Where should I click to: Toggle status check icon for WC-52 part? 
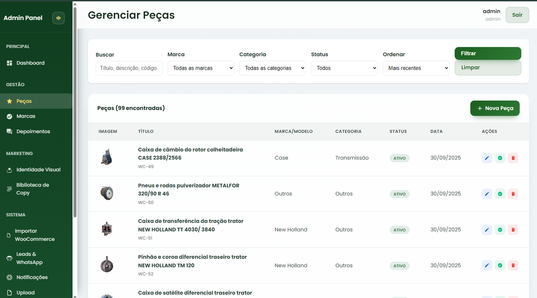(x=500, y=265)
